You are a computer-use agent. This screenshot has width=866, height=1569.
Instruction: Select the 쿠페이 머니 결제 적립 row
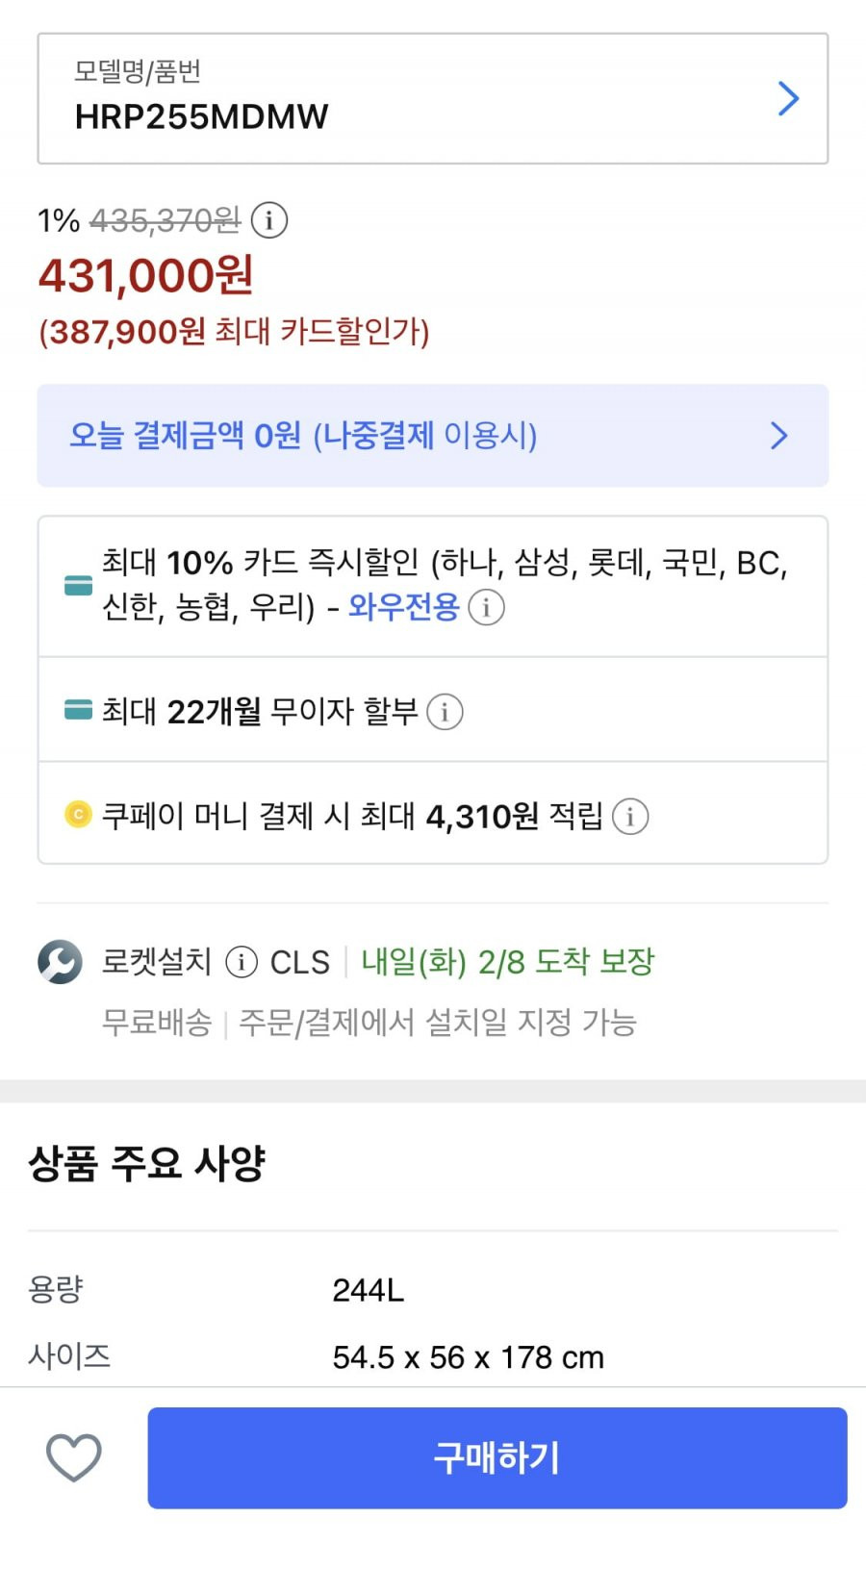click(433, 814)
